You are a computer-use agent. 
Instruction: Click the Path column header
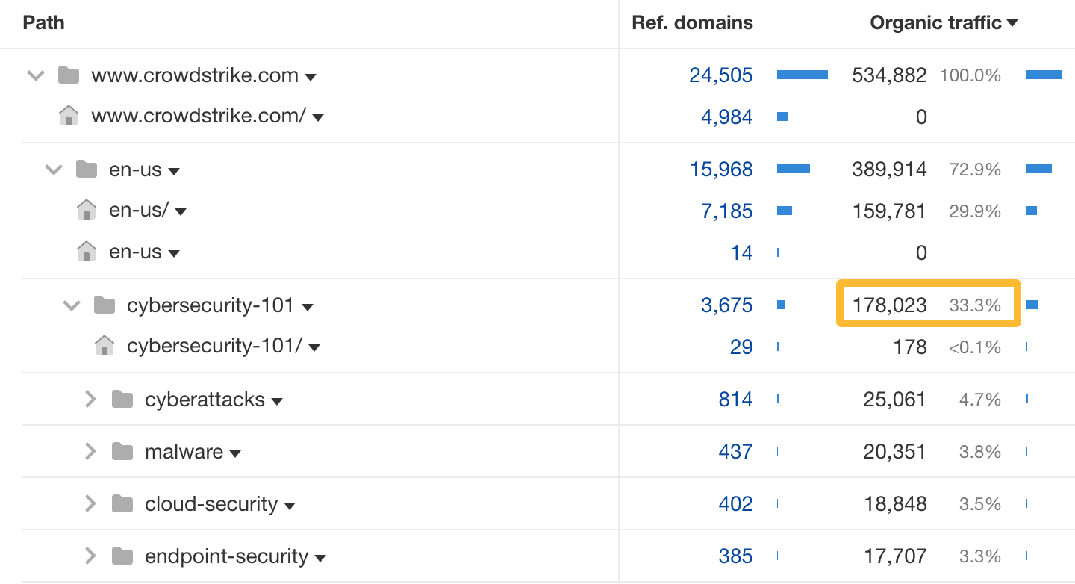pyautogui.click(x=43, y=22)
